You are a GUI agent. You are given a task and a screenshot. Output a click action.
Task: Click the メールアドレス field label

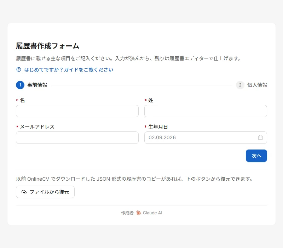point(37,127)
